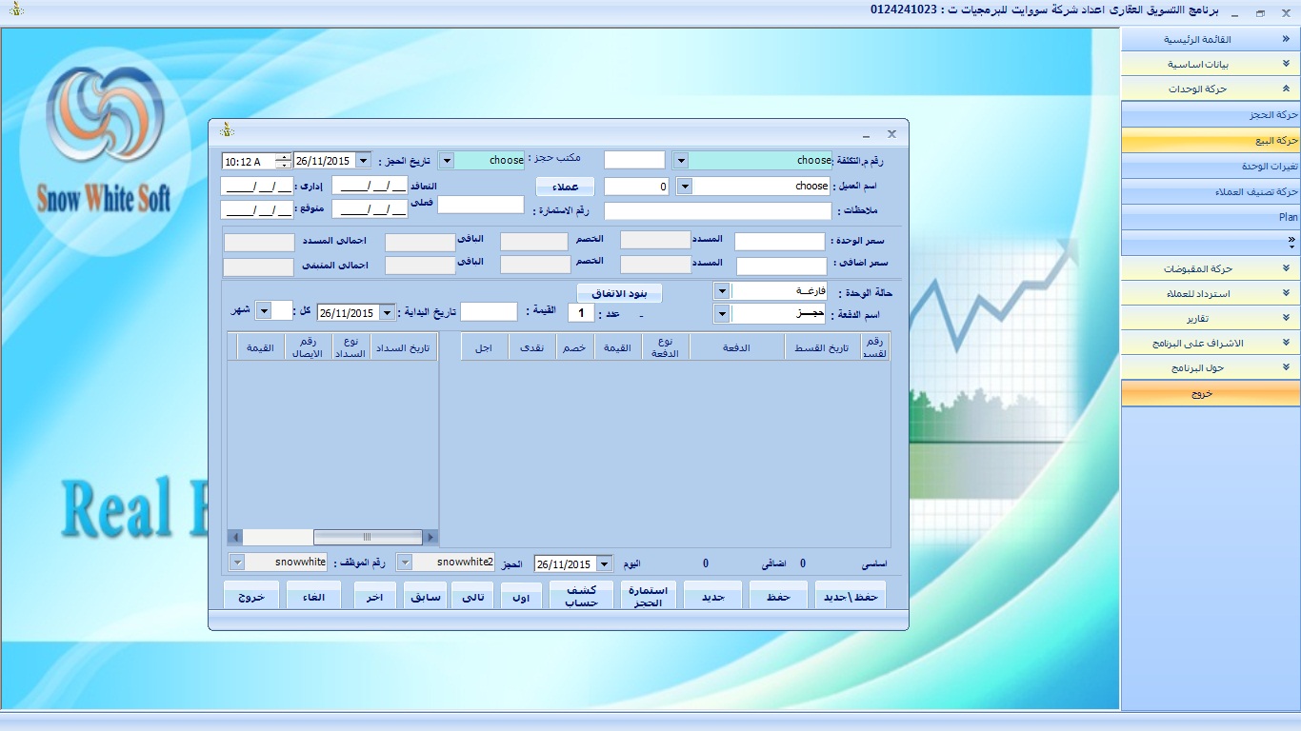Screen dimensions: 1301x731
Task: Click the horizontal scrollbar thumb in payments table
Action: point(367,537)
